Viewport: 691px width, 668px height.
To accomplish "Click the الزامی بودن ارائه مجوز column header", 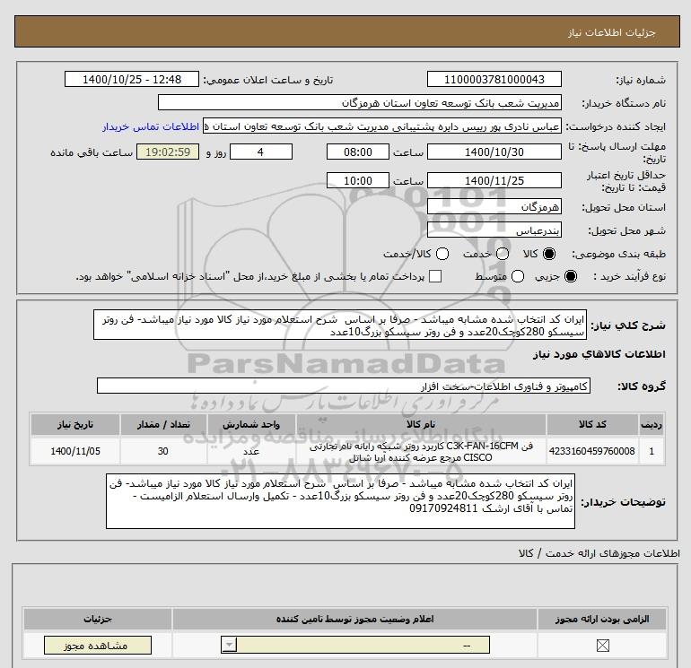I will click(602, 619).
